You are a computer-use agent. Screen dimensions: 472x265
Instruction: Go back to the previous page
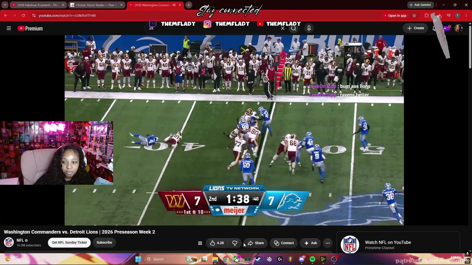(x=6, y=15)
